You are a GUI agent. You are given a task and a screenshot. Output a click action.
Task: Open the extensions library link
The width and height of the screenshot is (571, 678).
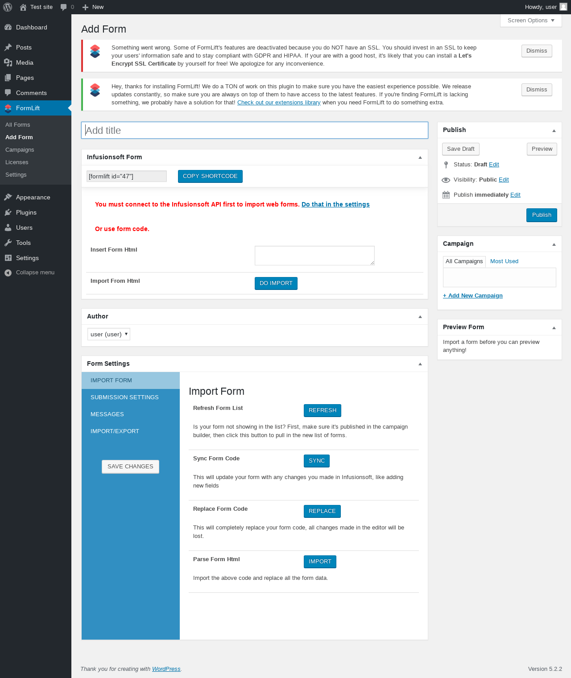click(279, 103)
